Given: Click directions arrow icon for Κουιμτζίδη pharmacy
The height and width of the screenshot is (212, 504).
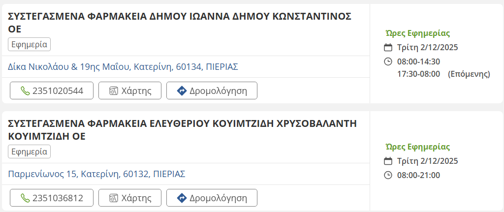Looking at the screenshot, I should click(x=182, y=198).
